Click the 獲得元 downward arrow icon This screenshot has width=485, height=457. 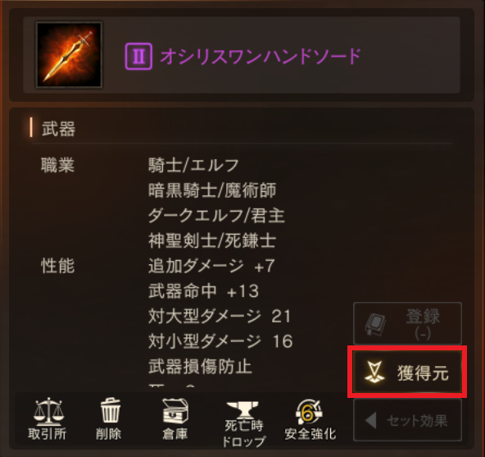click(x=374, y=372)
